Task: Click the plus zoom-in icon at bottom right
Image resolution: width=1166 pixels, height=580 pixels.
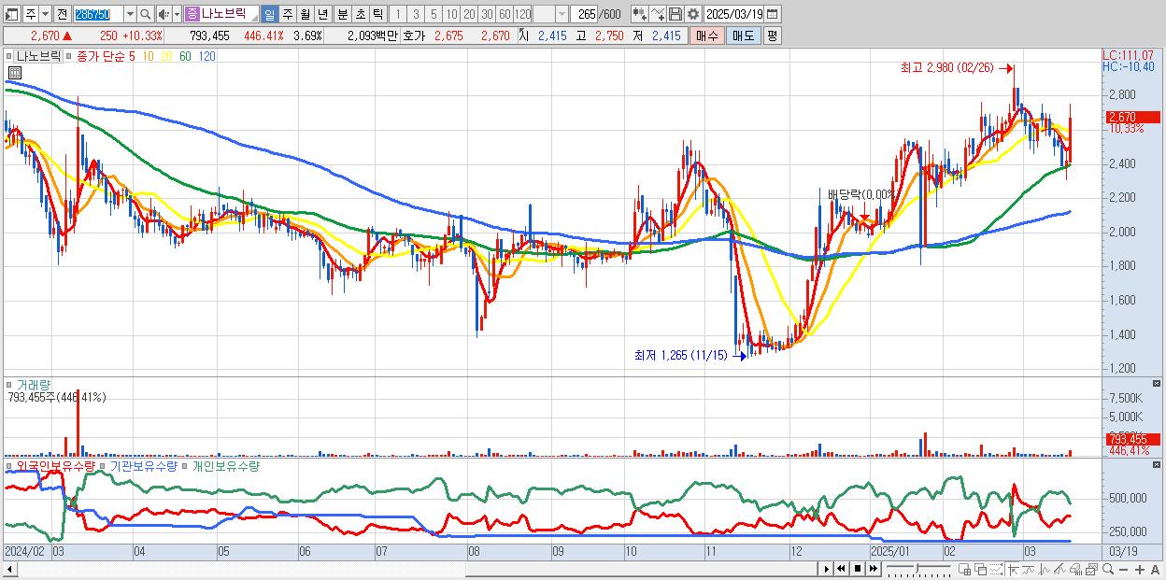Action: coord(1140,569)
